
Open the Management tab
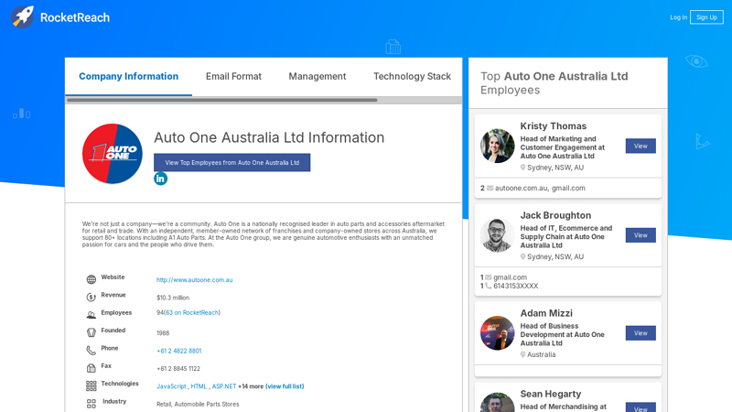click(x=318, y=76)
